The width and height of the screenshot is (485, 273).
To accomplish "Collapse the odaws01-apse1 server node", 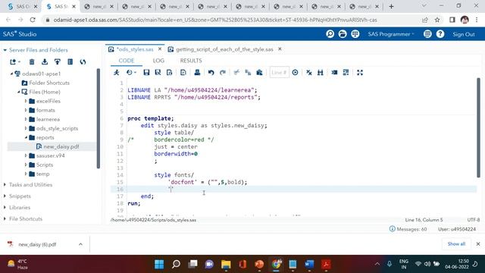I will [12, 74].
